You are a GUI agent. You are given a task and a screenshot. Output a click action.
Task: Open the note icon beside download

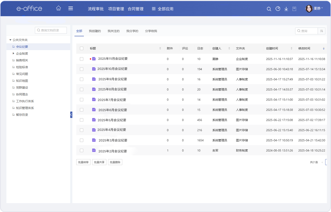(x=294, y=9)
